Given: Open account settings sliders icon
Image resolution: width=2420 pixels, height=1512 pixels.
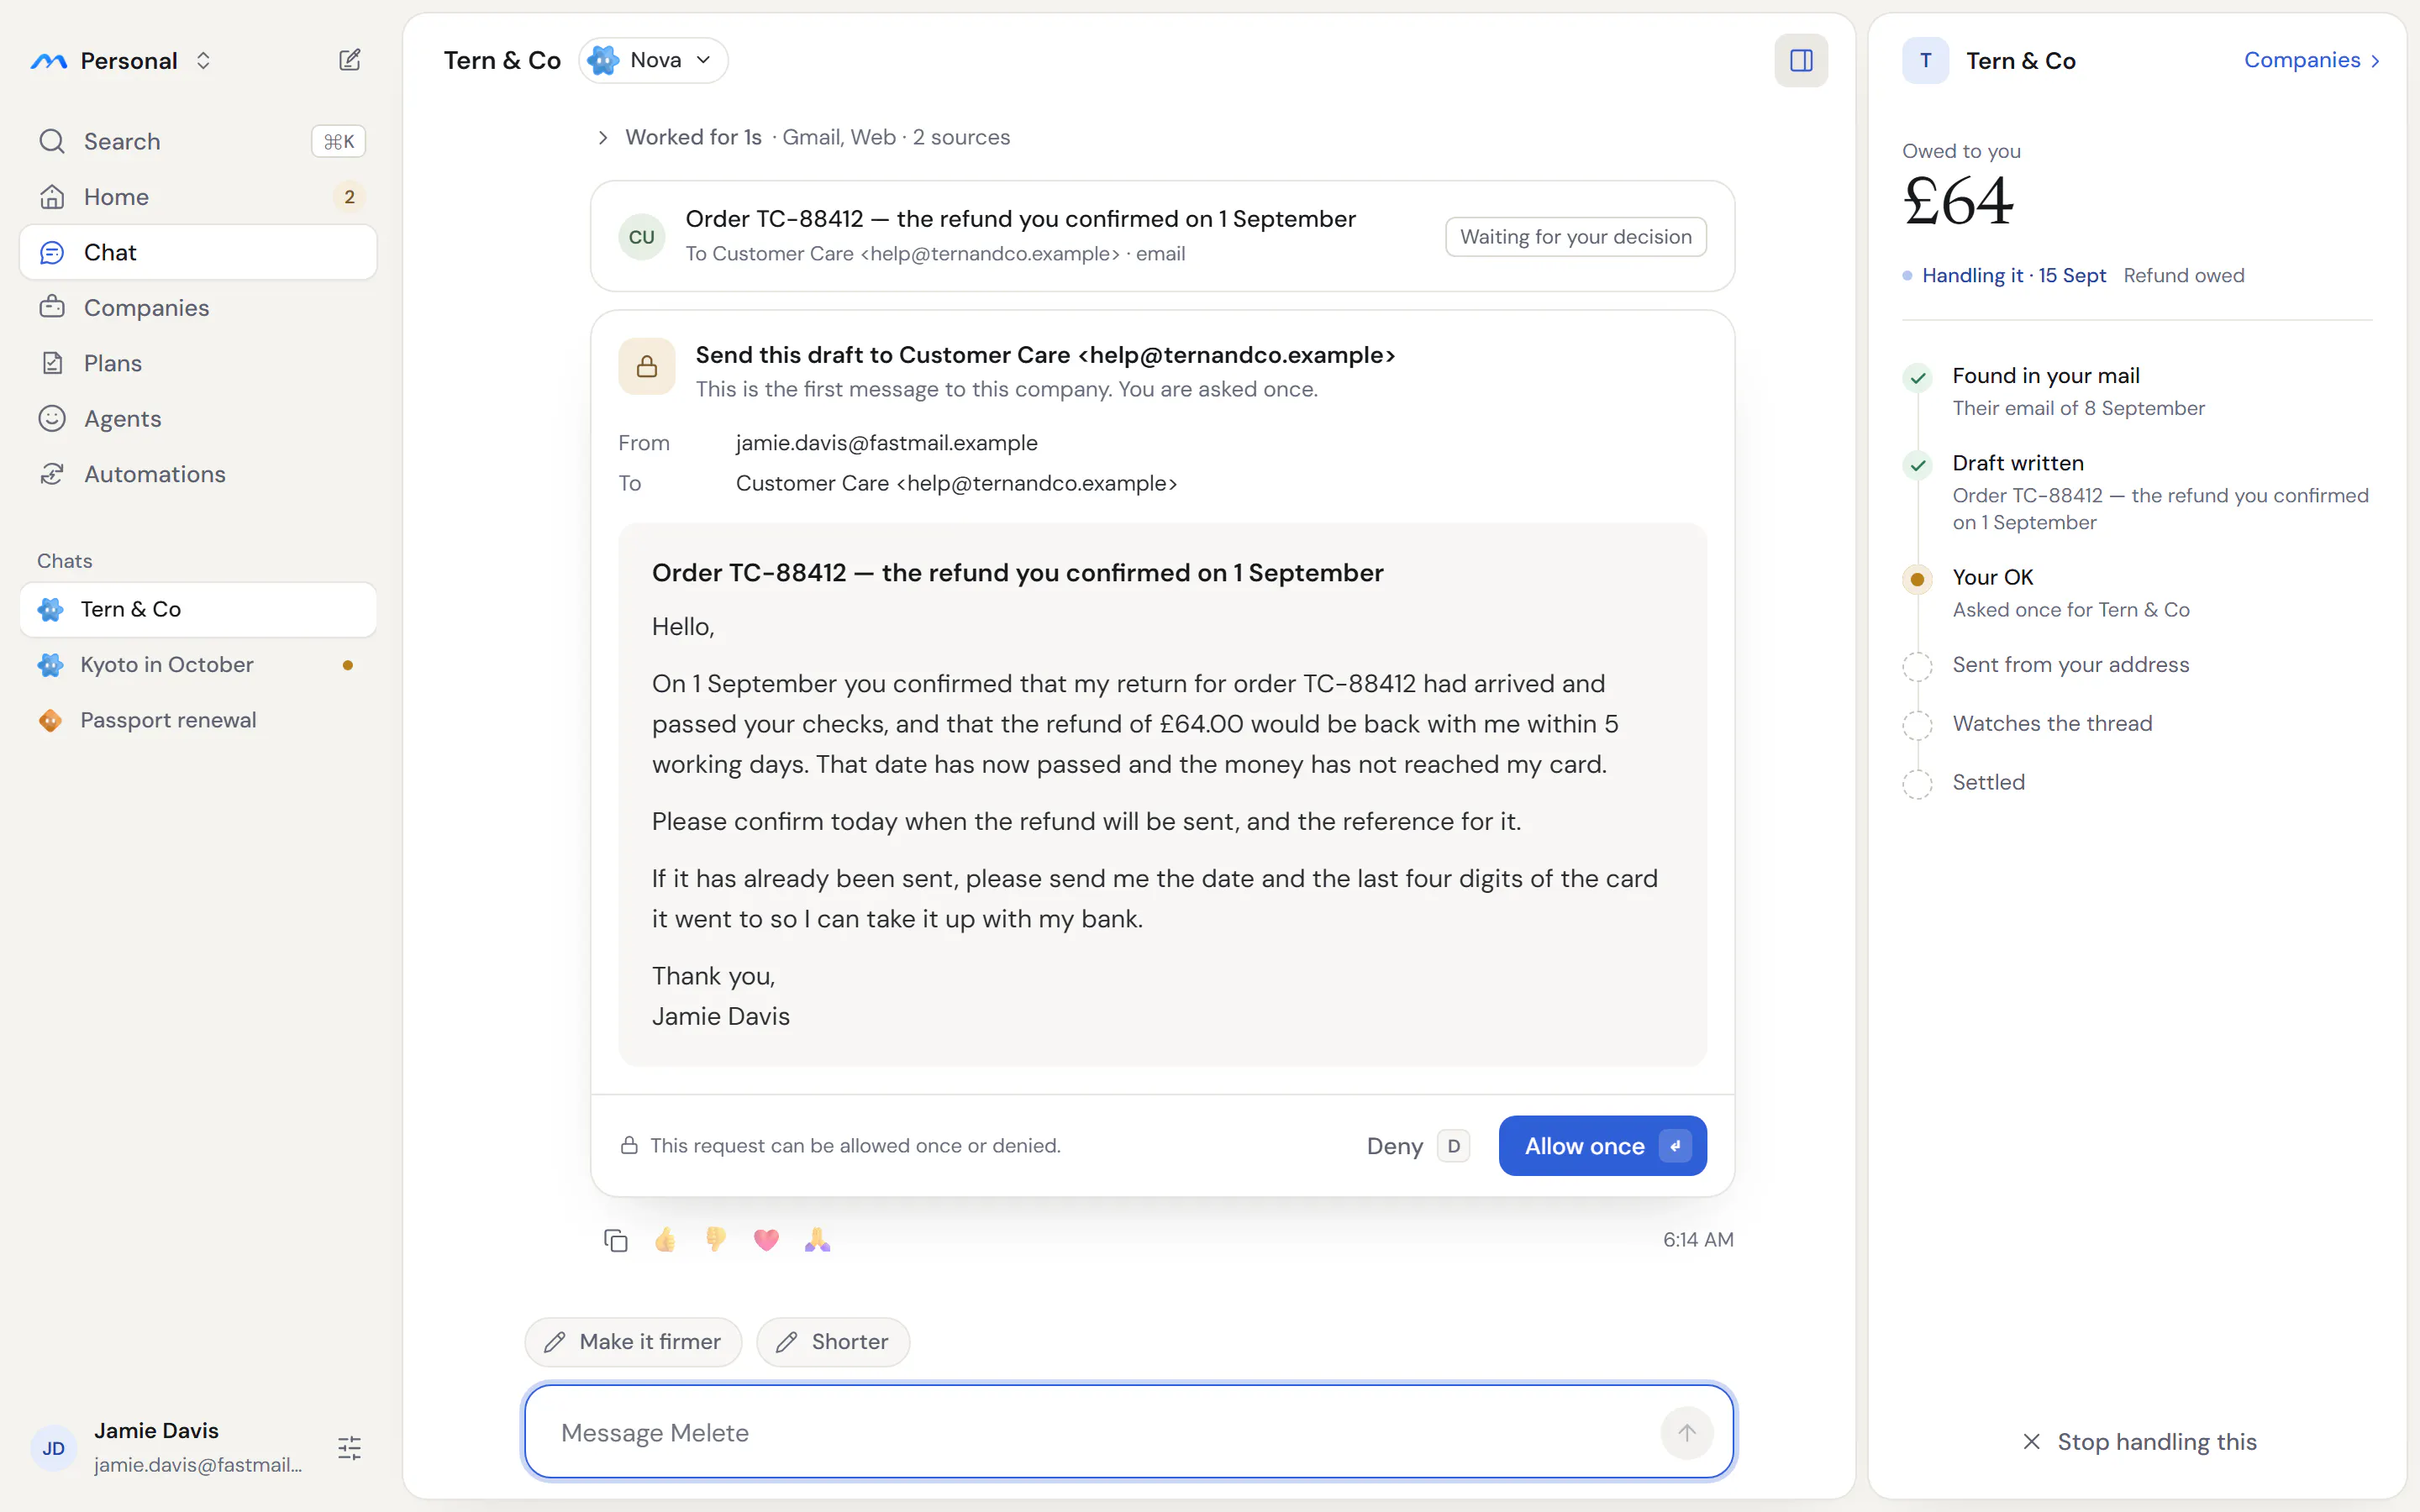Looking at the screenshot, I should [x=349, y=1448].
